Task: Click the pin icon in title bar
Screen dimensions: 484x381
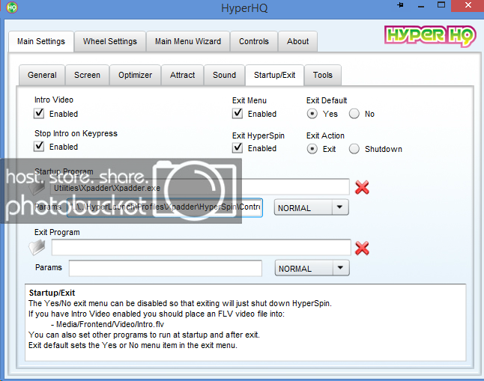Action: pyautogui.click(x=400, y=5)
